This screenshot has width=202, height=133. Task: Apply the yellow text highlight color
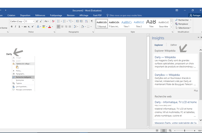tap(44, 27)
